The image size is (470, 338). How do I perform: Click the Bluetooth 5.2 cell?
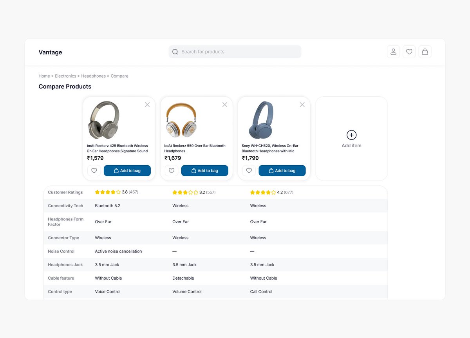pyautogui.click(x=107, y=206)
